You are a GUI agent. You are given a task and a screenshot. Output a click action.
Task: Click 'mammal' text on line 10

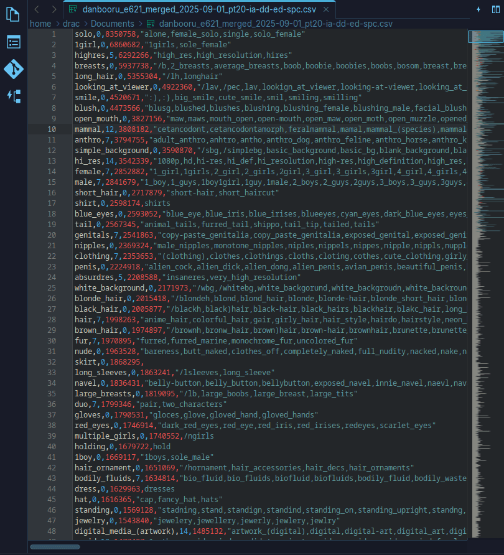(88, 129)
